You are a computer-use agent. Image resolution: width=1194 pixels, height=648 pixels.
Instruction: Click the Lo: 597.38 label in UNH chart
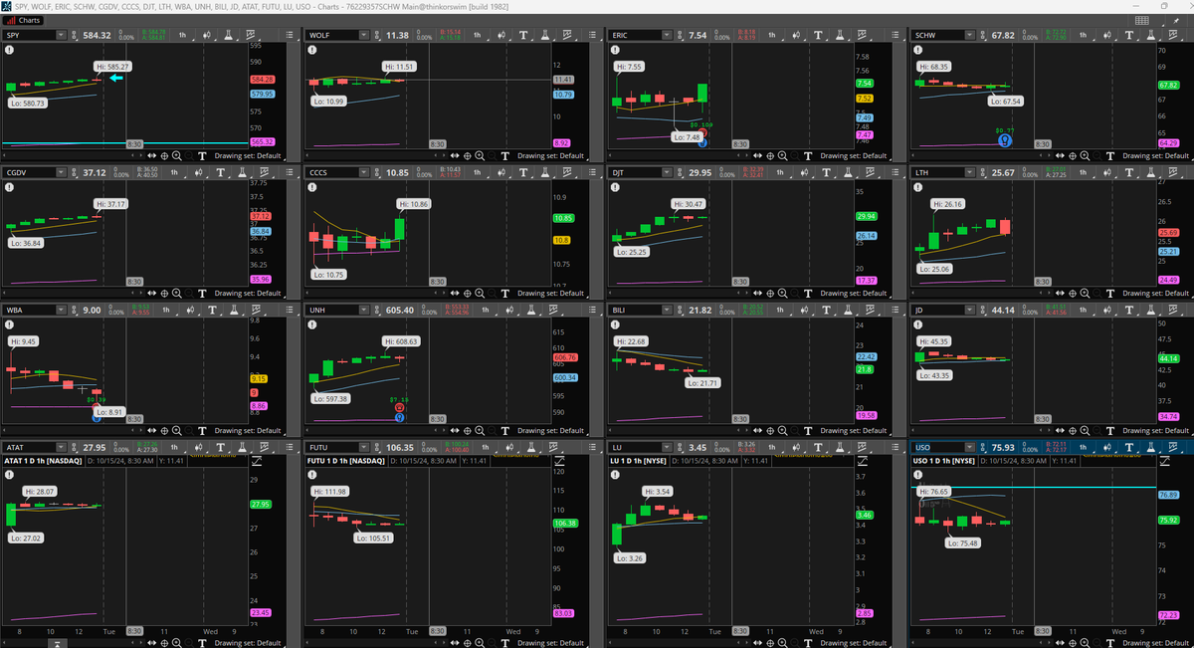point(331,398)
